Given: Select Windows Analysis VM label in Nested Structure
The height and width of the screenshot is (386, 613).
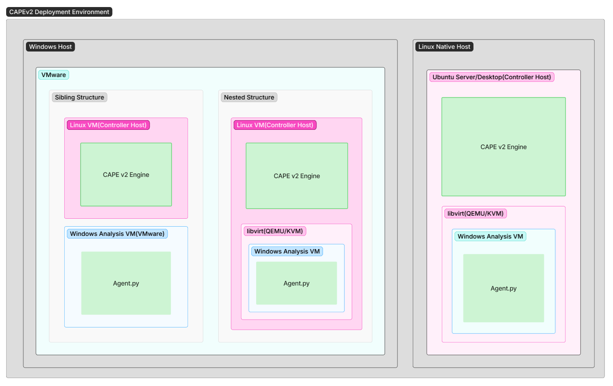Looking at the screenshot, I should 287,251.
